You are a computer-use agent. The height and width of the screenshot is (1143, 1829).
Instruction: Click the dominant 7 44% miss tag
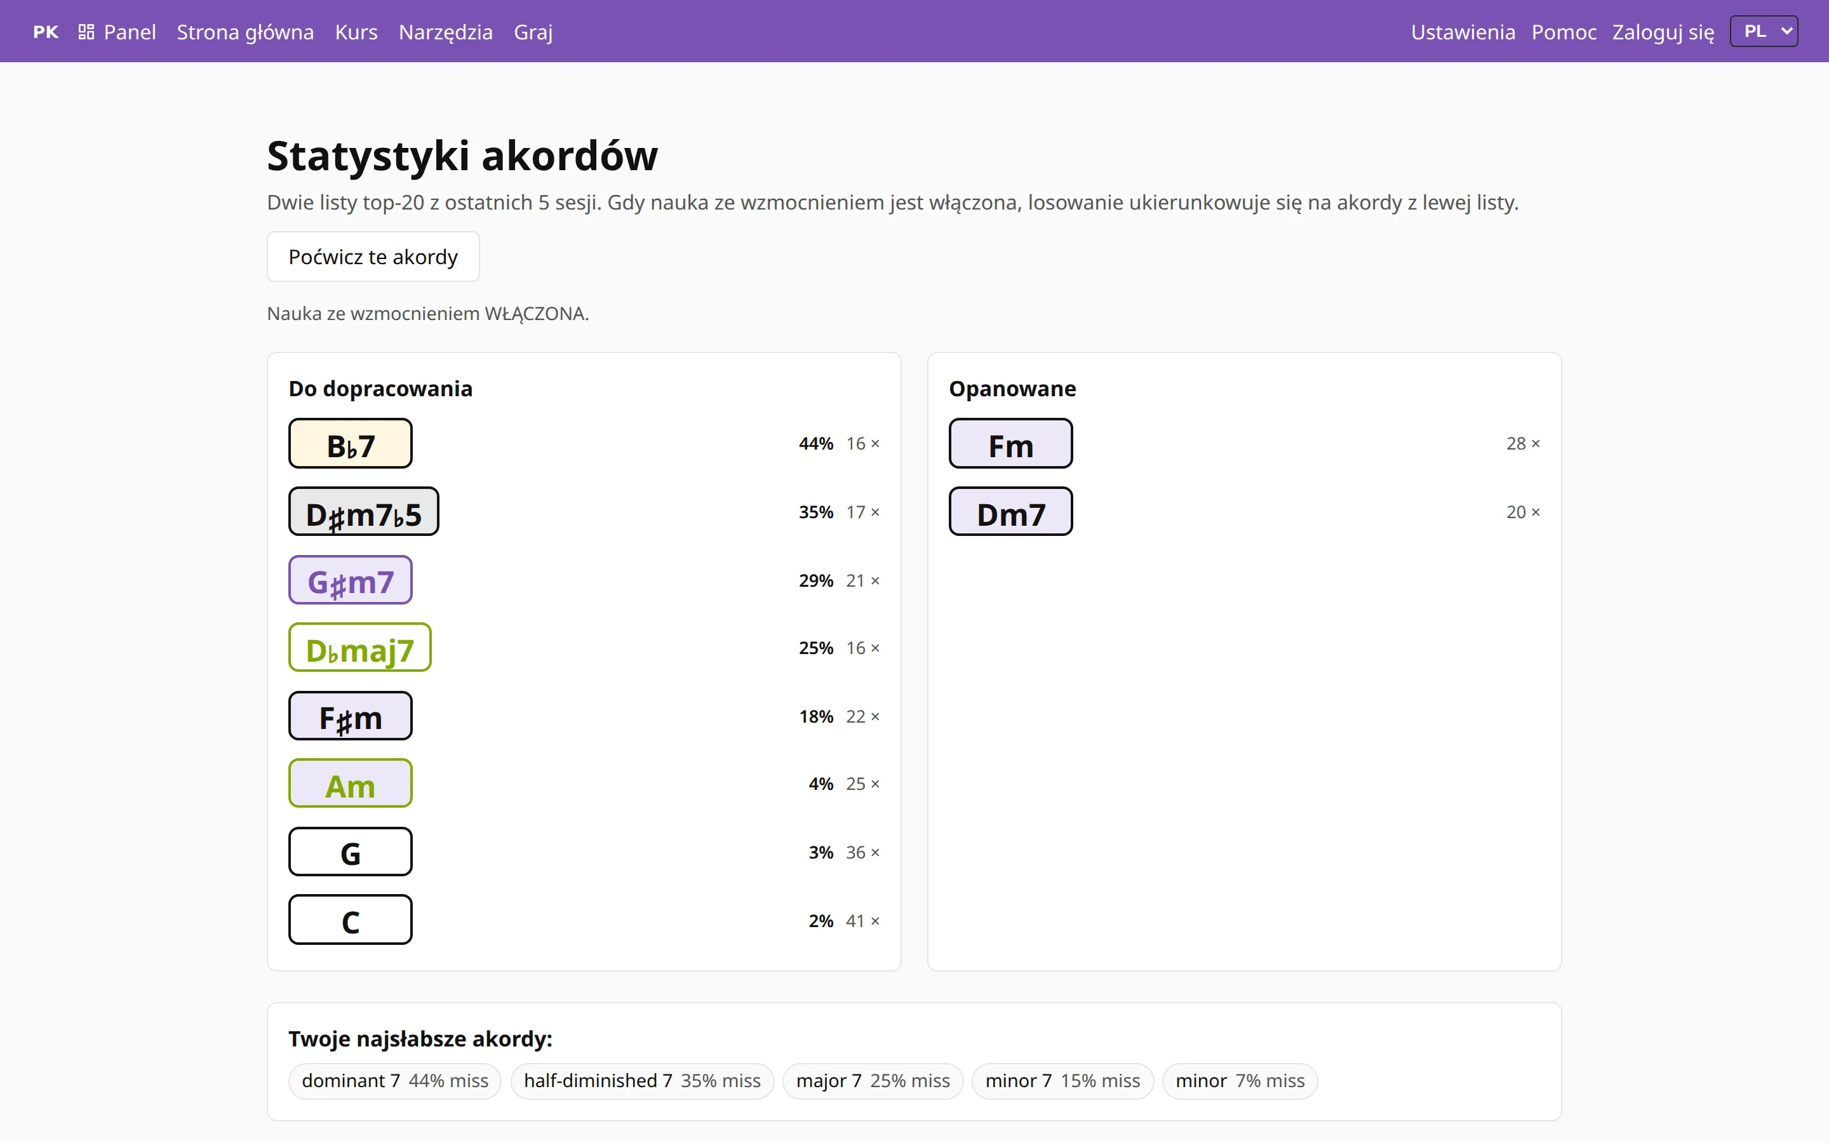pyautogui.click(x=395, y=1081)
